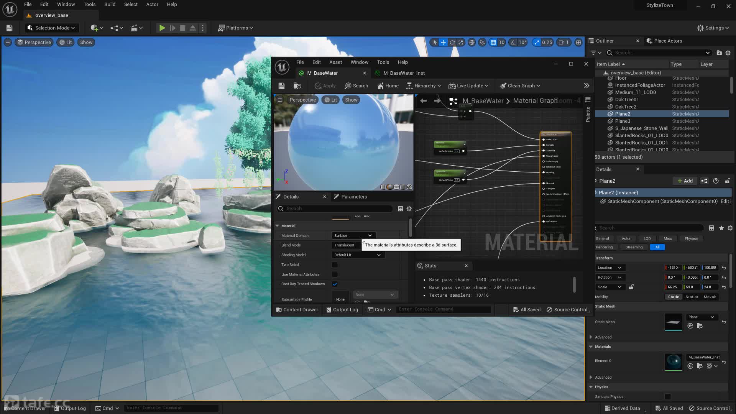Open the Settings dropdown in main editor
This screenshot has width=736, height=414.
click(x=713, y=28)
